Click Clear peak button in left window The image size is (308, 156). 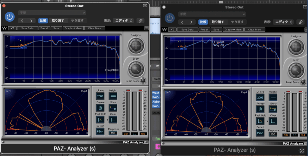coord(113,120)
